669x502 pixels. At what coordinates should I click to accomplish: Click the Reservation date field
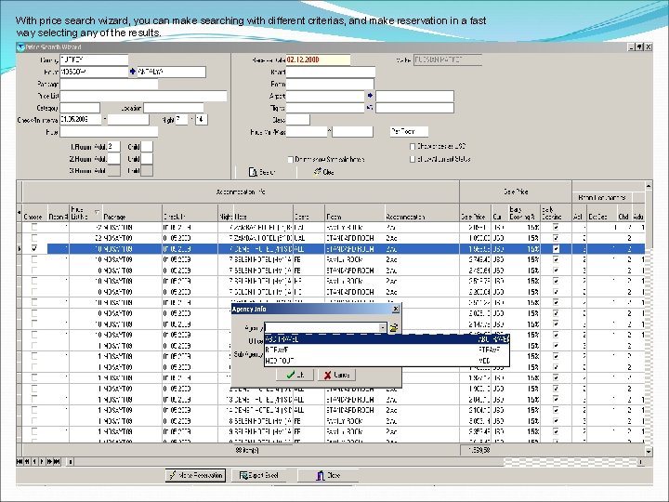coord(318,59)
